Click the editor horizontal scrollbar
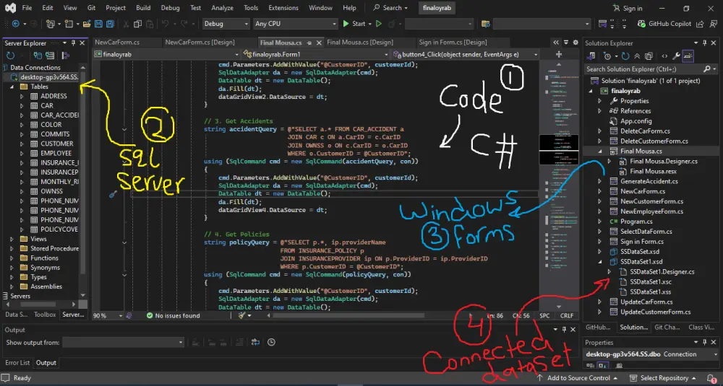This screenshot has height=386, width=723. (349, 315)
